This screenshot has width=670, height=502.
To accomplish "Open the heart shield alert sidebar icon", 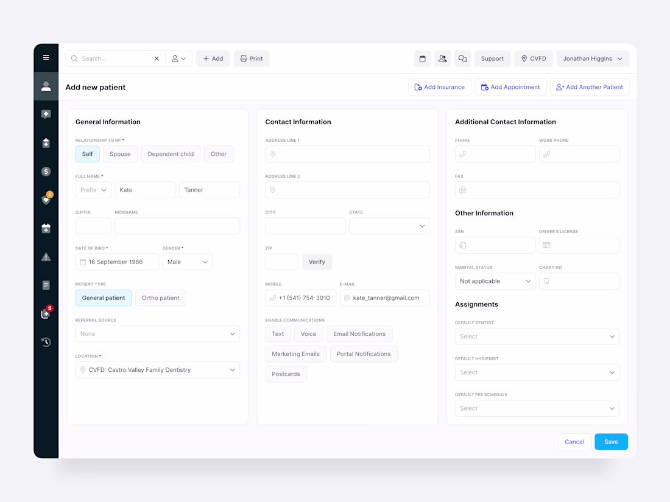I will (x=46, y=199).
